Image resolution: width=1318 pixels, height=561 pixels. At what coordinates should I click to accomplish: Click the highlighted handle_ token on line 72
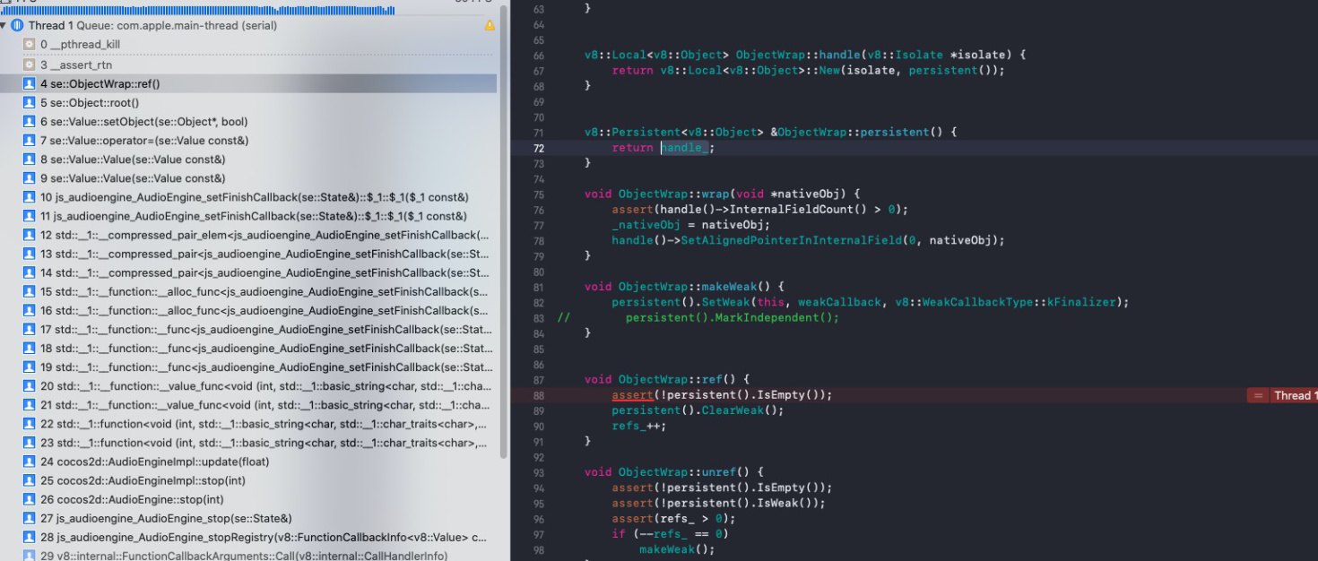coord(687,148)
